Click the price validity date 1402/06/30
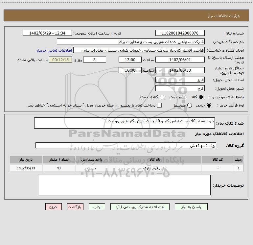The width and height of the screenshot is (253, 245). (180, 70)
